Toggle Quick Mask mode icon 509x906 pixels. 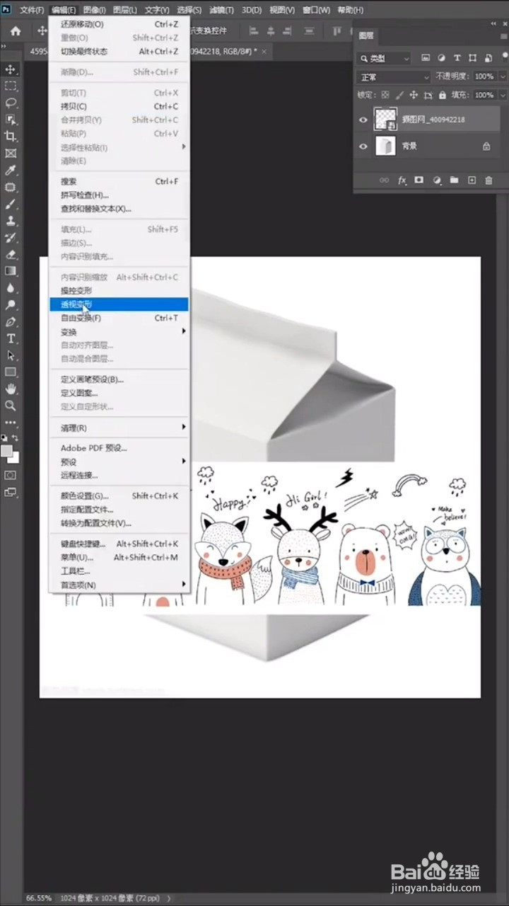click(11, 475)
